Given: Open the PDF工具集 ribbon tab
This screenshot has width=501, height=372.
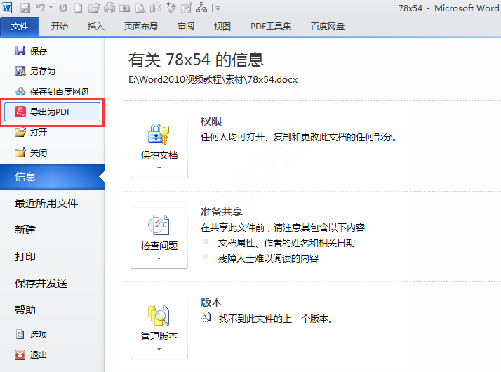Looking at the screenshot, I should click(271, 27).
